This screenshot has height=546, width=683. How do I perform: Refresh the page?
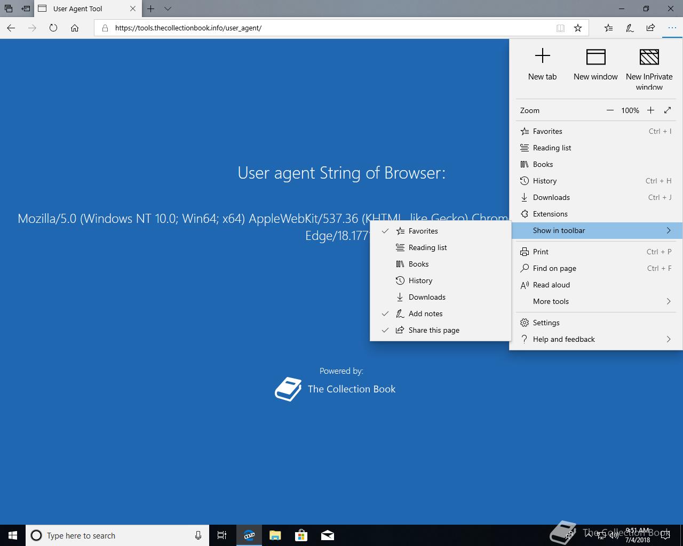pos(53,28)
